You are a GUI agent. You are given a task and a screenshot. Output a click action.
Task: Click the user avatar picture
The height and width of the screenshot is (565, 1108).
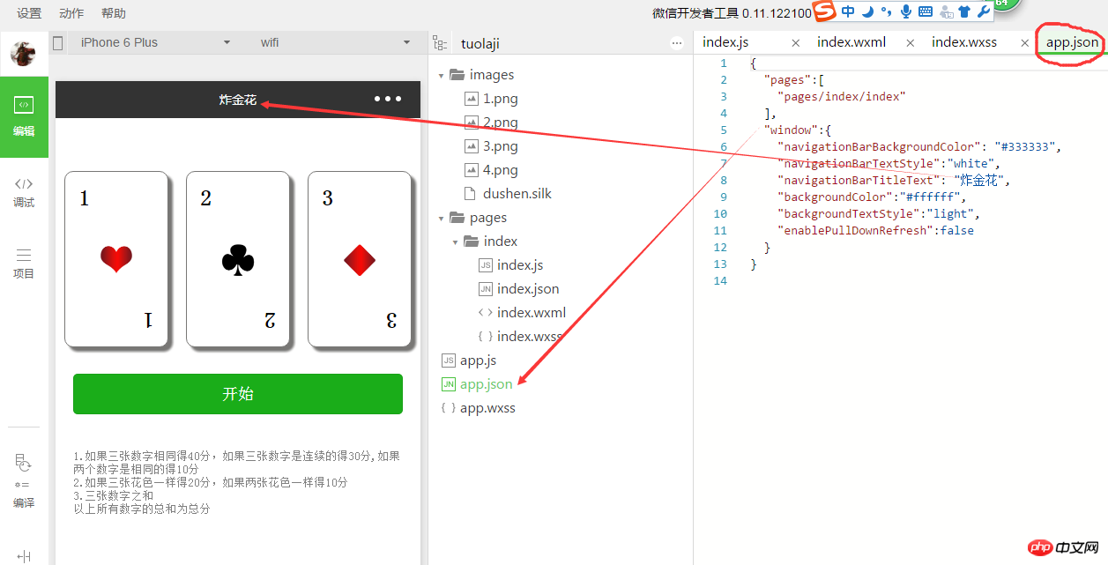(23, 54)
